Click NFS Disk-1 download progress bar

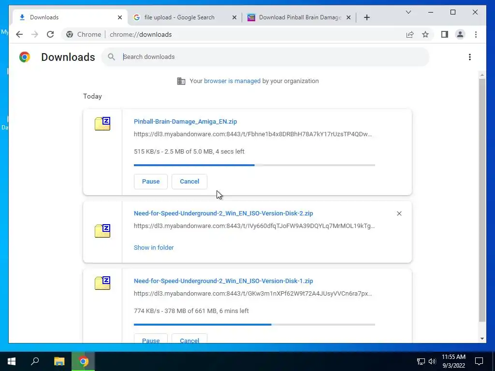254,324
